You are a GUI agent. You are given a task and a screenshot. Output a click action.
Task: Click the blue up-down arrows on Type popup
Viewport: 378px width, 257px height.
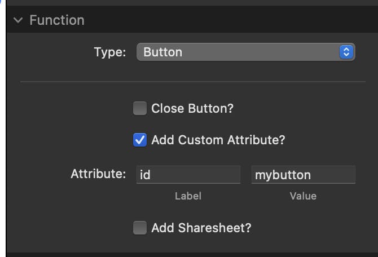(x=346, y=52)
